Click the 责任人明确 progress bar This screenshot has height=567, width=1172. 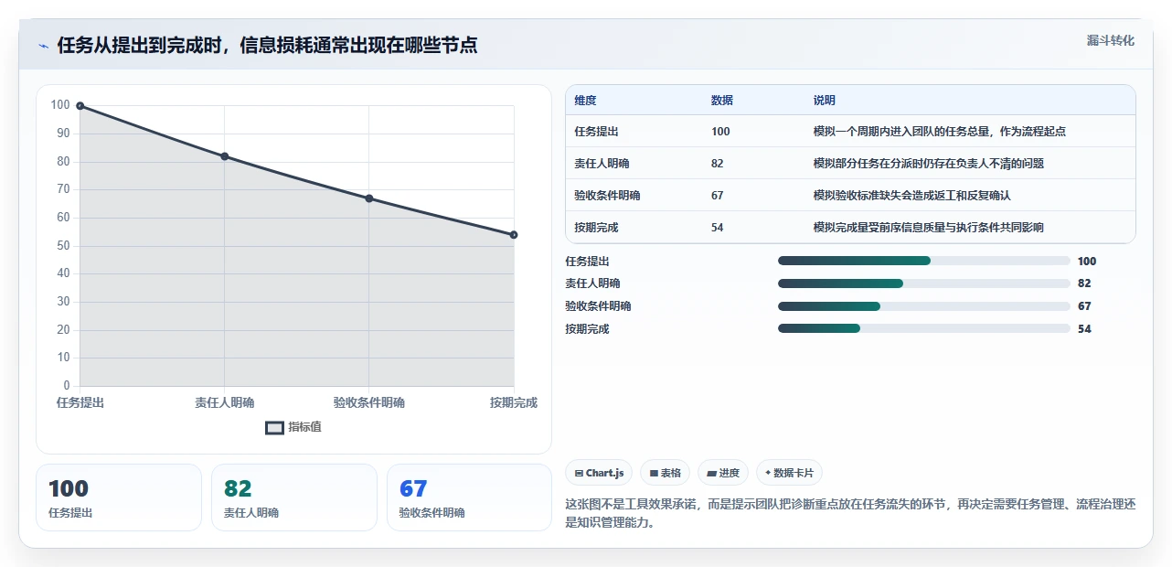tap(923, 283)
